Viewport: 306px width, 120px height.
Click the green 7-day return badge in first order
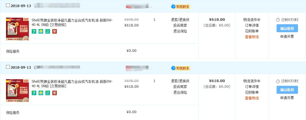tap(34, 31)
